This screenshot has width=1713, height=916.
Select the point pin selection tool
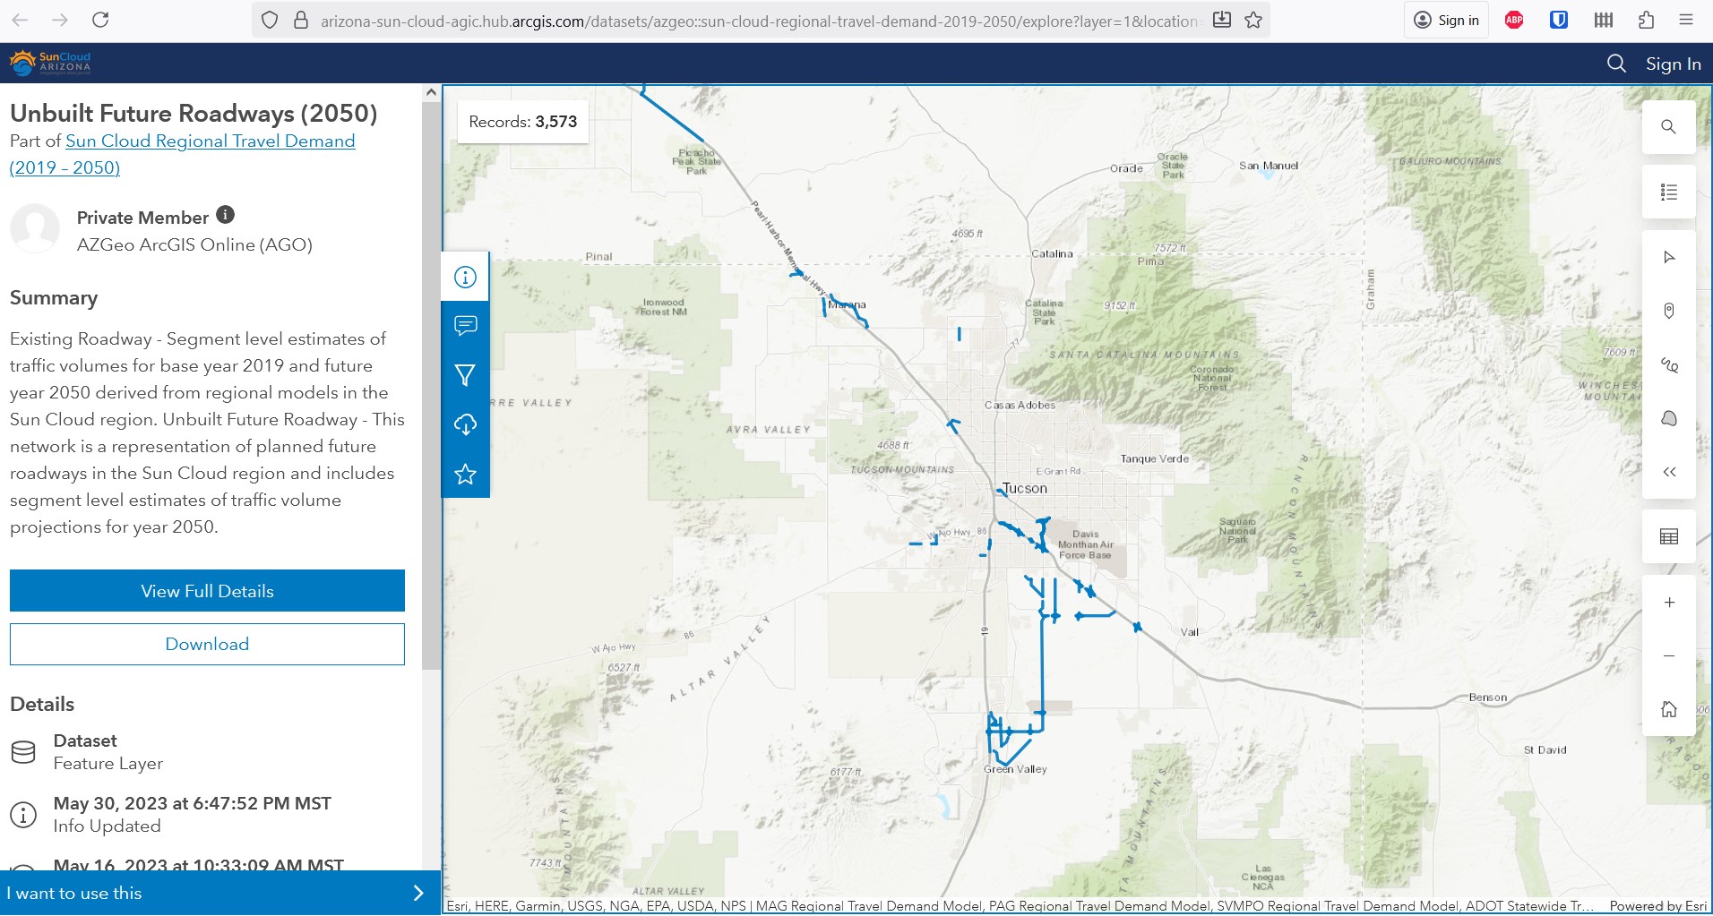pos(1668,311)
